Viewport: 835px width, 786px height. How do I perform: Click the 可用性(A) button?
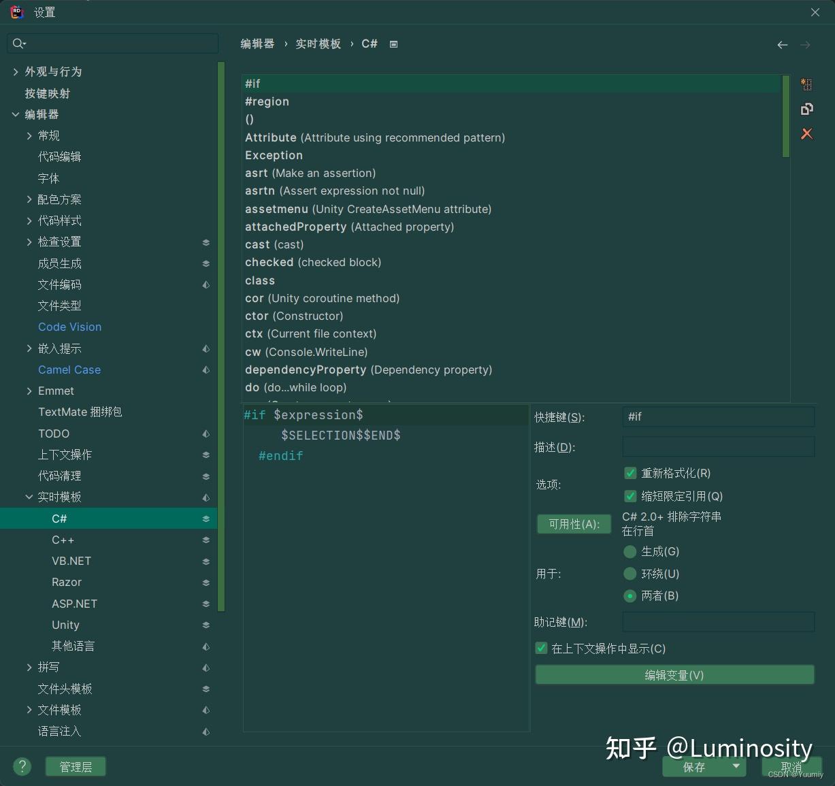pyautogui.click(x=574, y=524)
